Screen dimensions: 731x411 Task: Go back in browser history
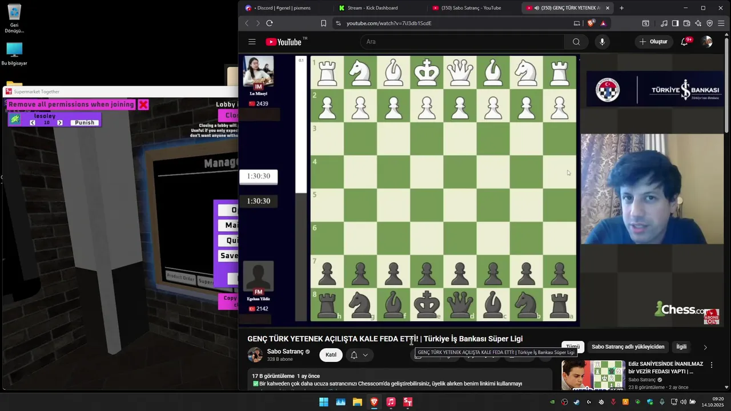point(247,23)
